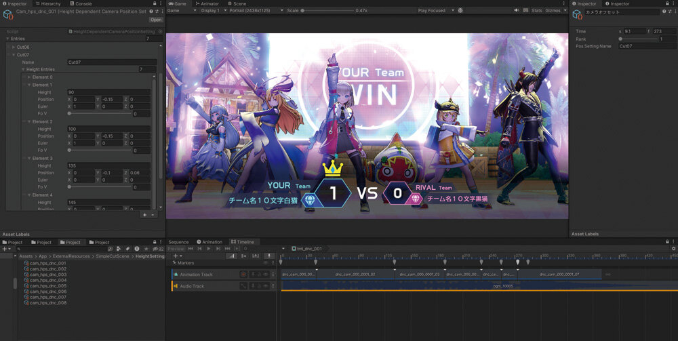The image size is (678, 341).
Task: Open script reference picker circle
Action: click(160, 32)
